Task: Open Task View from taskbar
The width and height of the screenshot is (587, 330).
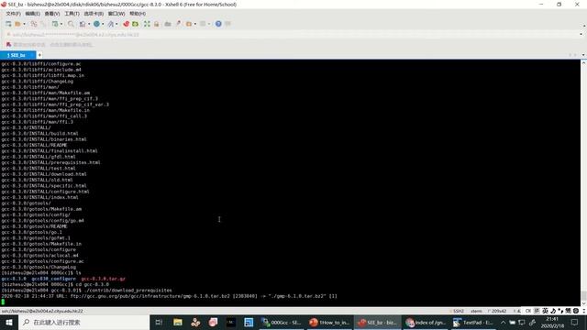Action: 159,322
